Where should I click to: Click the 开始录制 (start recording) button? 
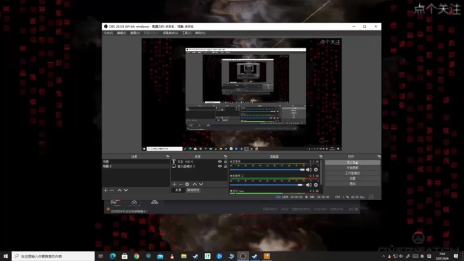point(353,168)
